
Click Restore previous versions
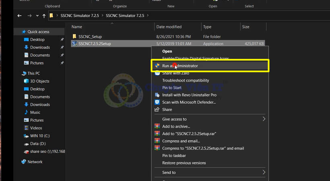click(184, 163)
